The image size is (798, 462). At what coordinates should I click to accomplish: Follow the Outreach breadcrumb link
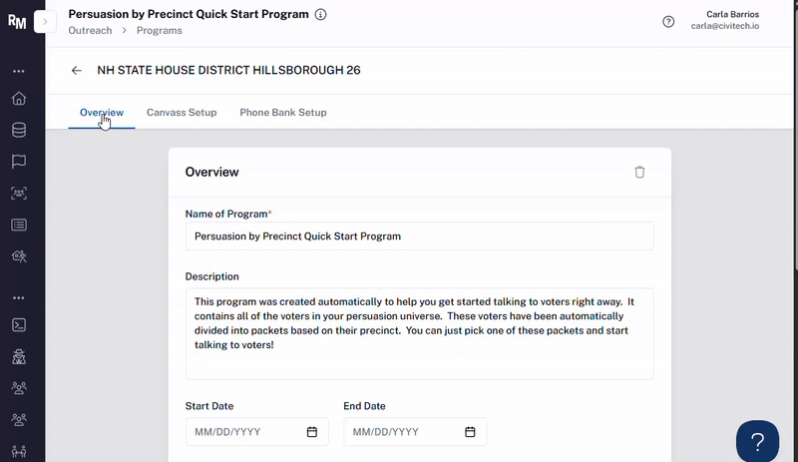click(x=90, y=31)
